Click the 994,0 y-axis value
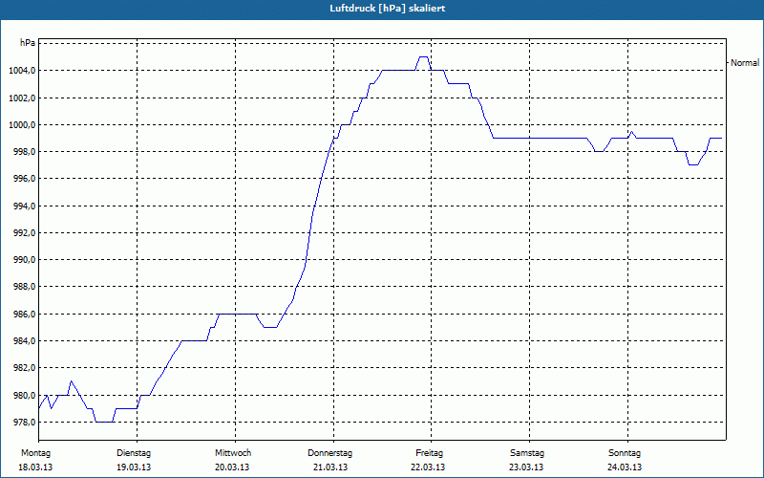This screenshot has width=764, height=478. point(24,206)
